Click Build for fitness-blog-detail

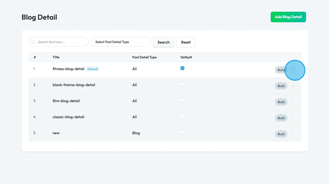281,70
